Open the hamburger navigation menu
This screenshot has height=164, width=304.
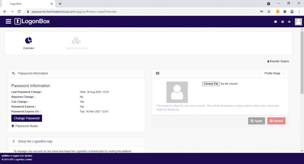(x=8, y=22)
